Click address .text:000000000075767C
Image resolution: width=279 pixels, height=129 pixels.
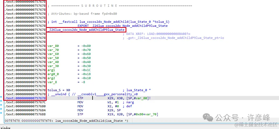tap(25, 102)
